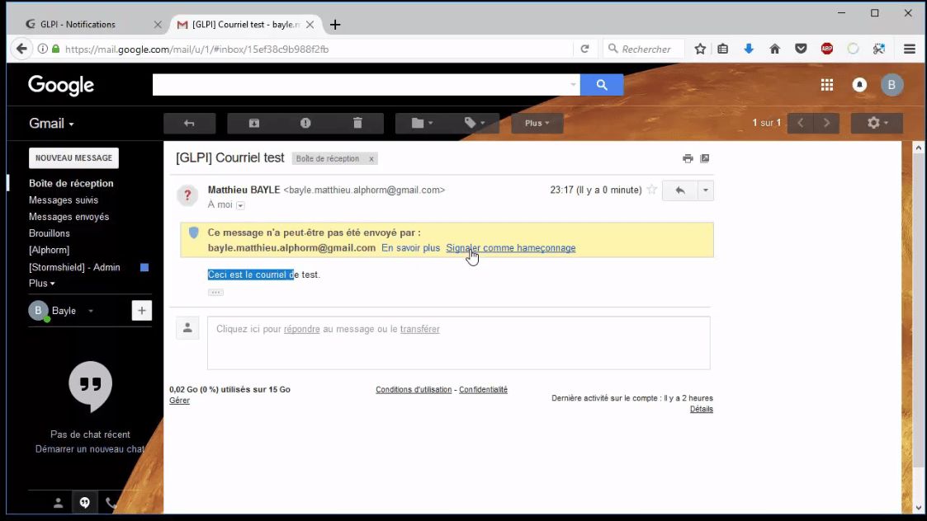Image resolution: width=927 pixels, height=521 pixels.
Task: Open account activity 'Détails' link
Action: point(701,409)
